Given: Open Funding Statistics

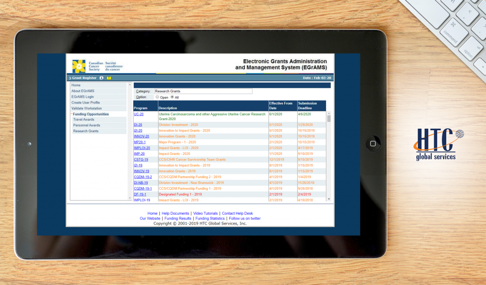Looking at the screenshot, I should (x=210, y=218).
